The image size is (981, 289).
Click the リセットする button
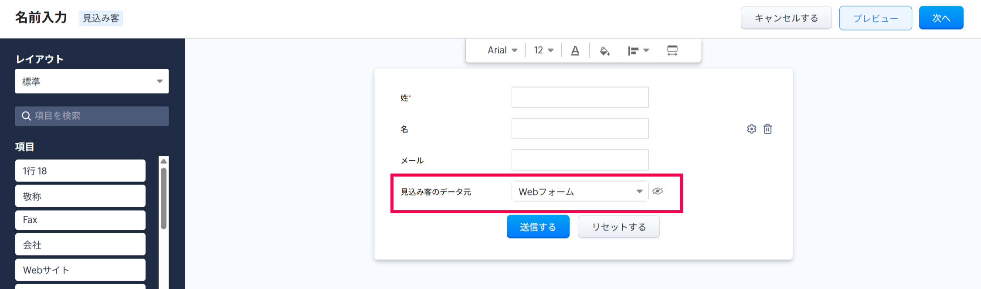coord(618,227)
